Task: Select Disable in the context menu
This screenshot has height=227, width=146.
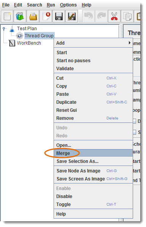Action: coord(94,196)
